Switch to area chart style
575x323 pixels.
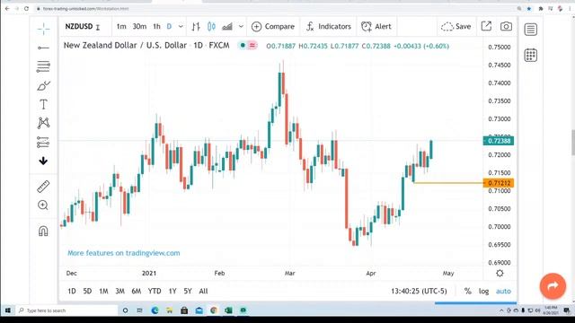227,26
